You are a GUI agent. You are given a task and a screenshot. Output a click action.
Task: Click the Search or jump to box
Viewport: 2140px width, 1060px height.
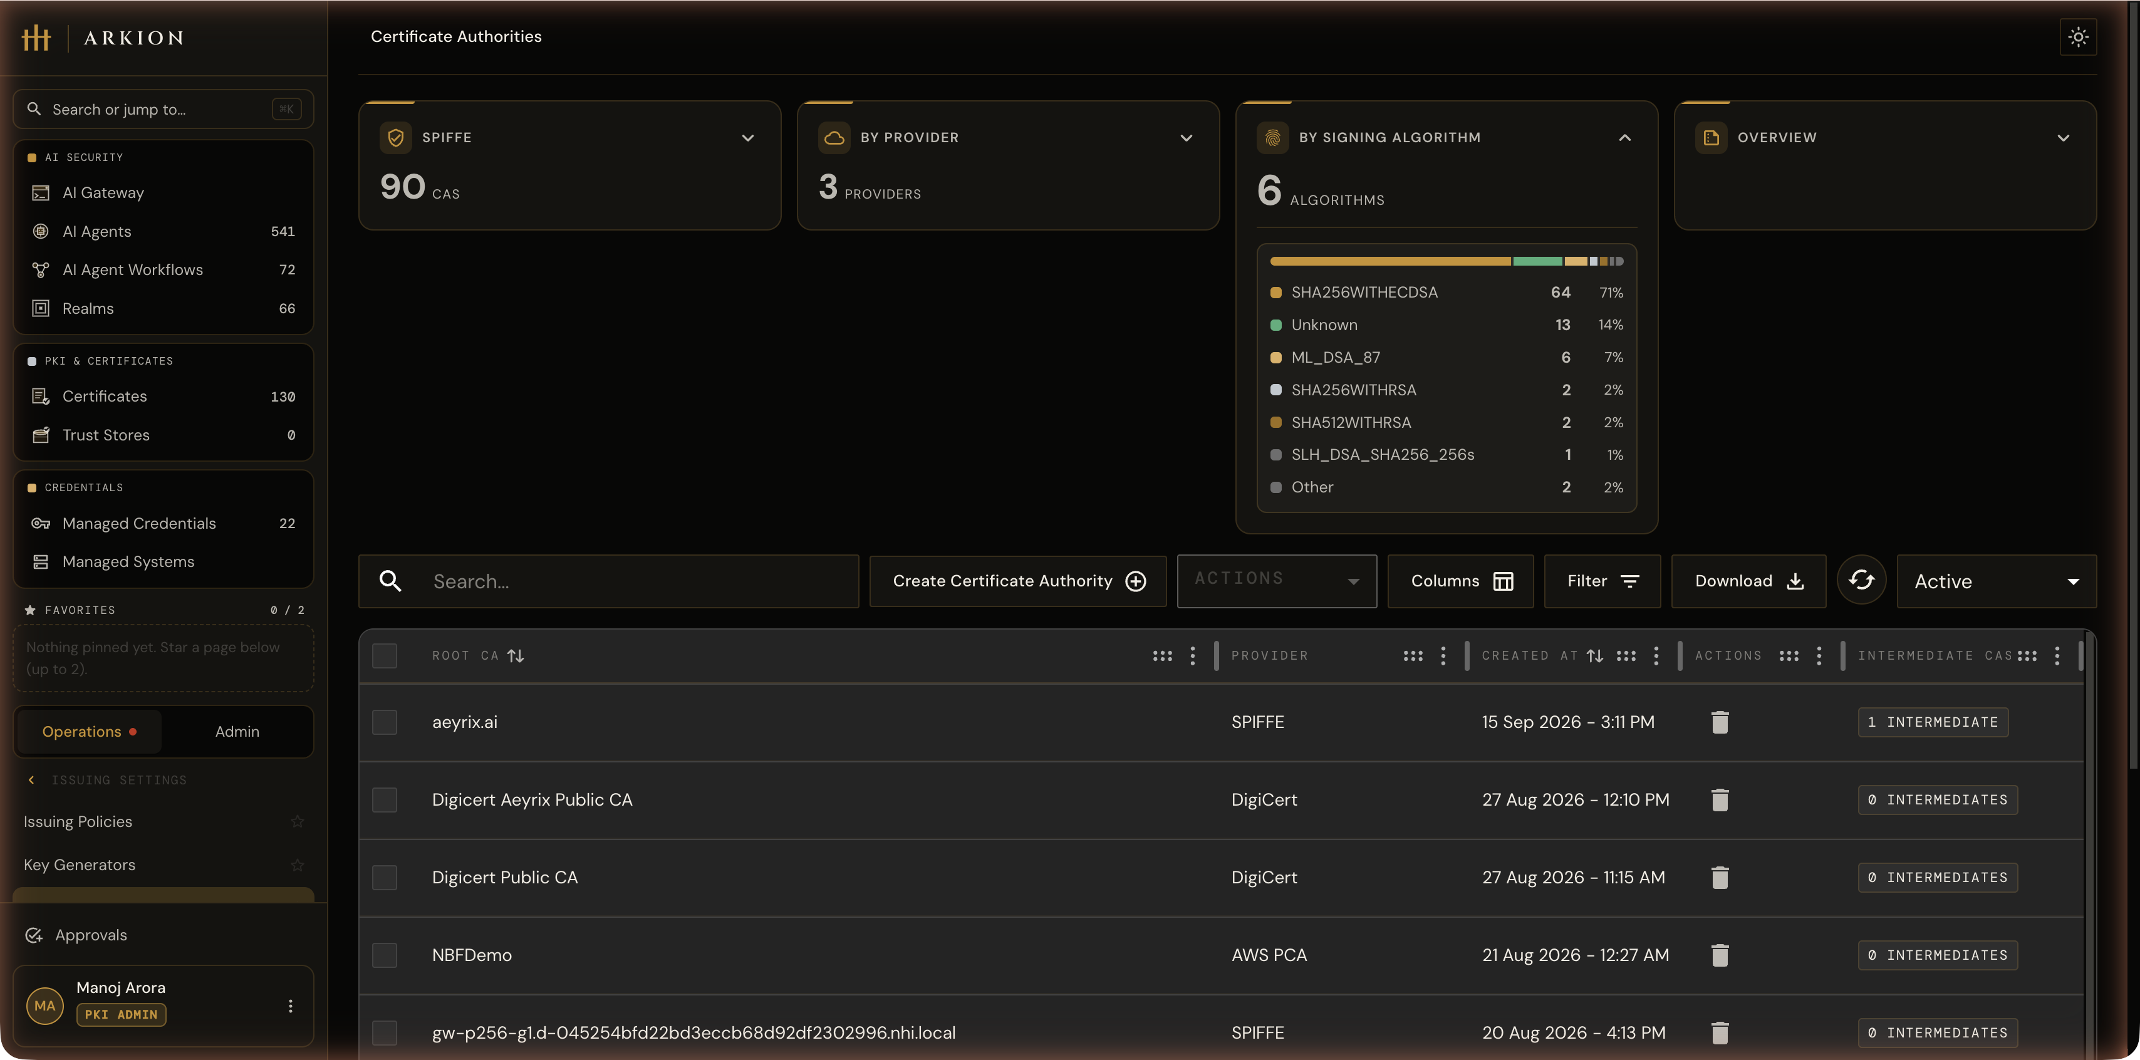tap(164, 109)
